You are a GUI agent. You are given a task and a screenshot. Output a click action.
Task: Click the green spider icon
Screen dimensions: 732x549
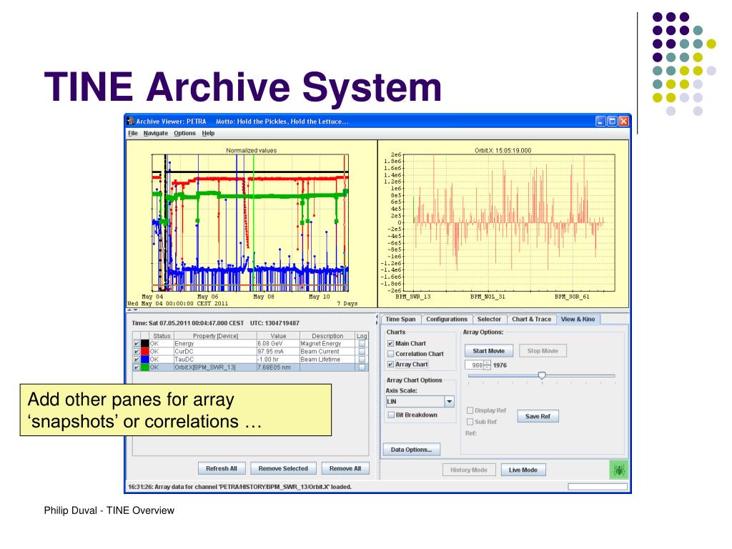point(619,470)
